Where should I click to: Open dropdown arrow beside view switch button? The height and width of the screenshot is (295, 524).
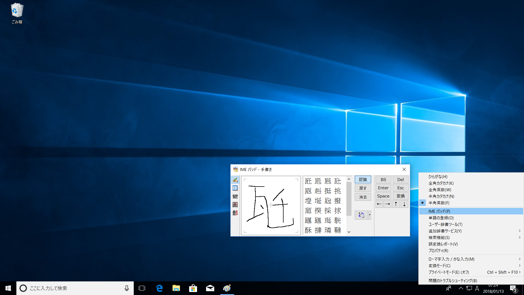pos(370,215)
